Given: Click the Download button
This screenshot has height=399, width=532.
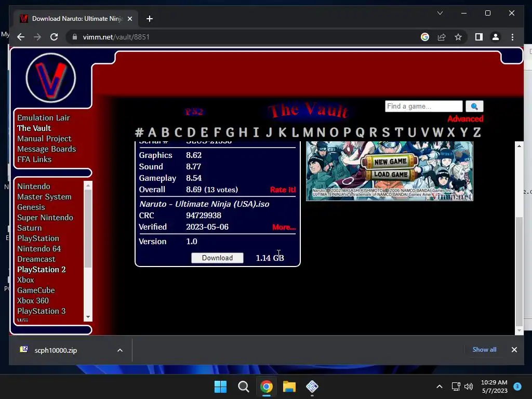Looking at the screenshot, I should [217, 258].
